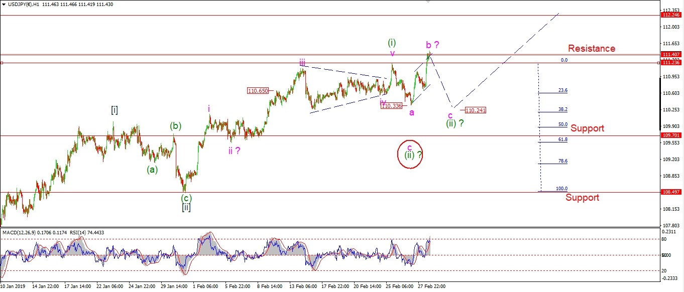Image resolution: width=684 pixels, height=292 pixels.
Task: Select the 109.701 support price tag
Action: pos(670,135)
